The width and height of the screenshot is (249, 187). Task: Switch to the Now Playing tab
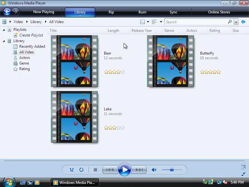[44, 12]
